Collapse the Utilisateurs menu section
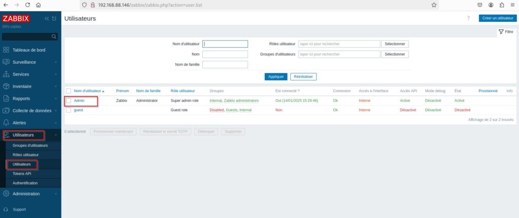 pos(56,135)
